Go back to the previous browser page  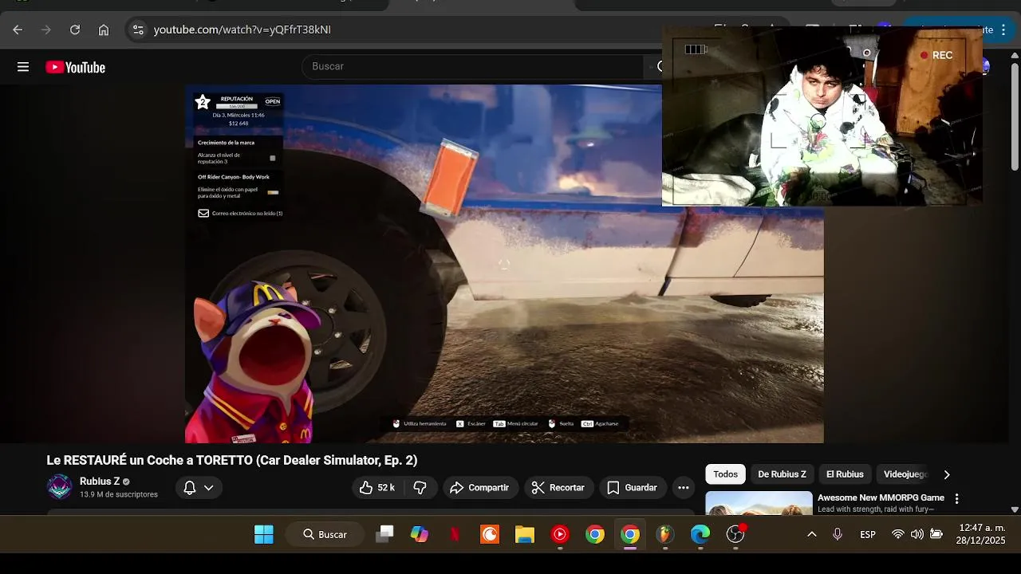18,29
